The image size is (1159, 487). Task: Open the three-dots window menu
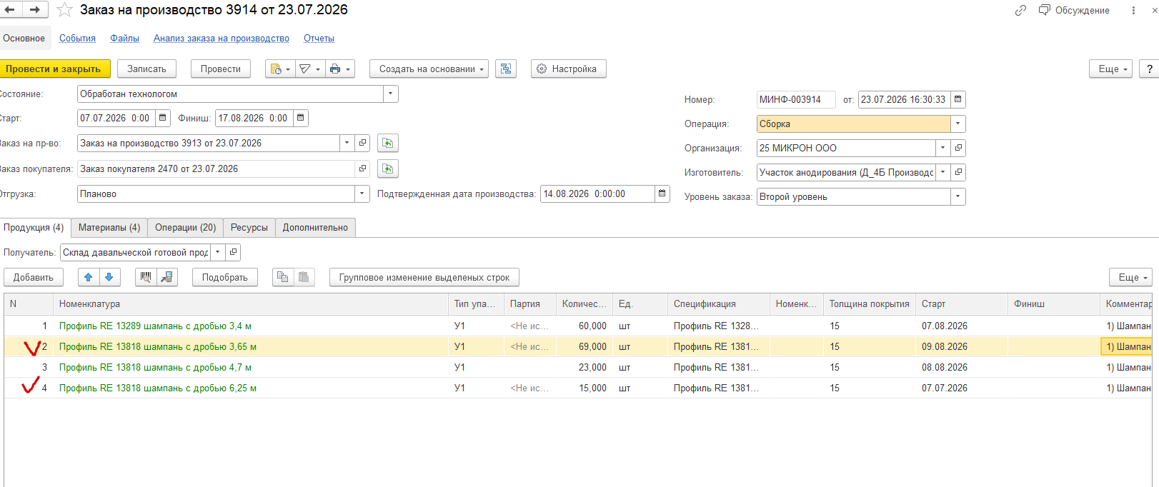(x=1133, y=10)
